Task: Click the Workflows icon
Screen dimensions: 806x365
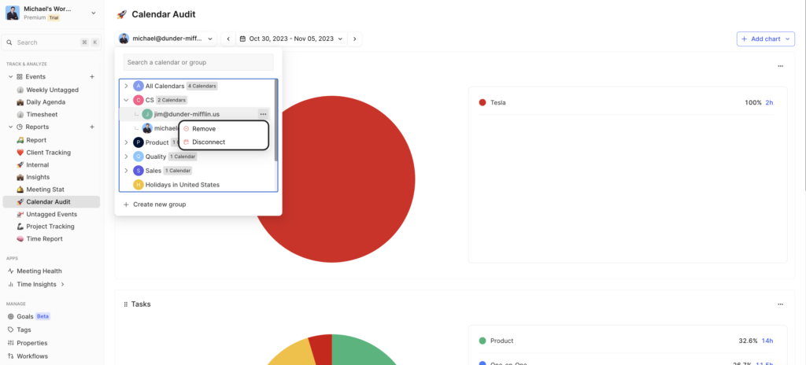Action: pos(11,356)
